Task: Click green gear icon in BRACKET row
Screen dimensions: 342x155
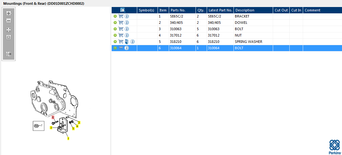Action: pos(115,16)
